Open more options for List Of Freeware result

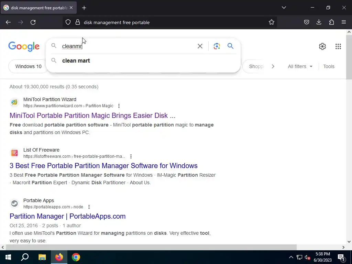(x=131, y=156)
